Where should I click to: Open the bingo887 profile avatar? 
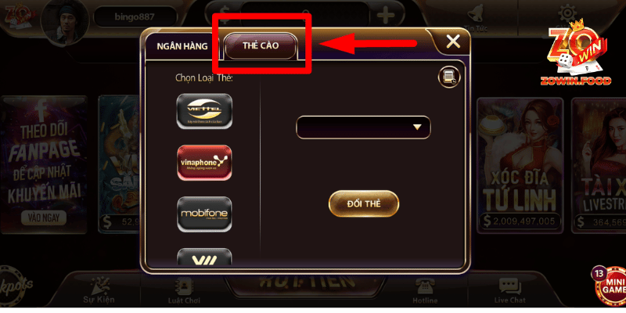point(64,22)
